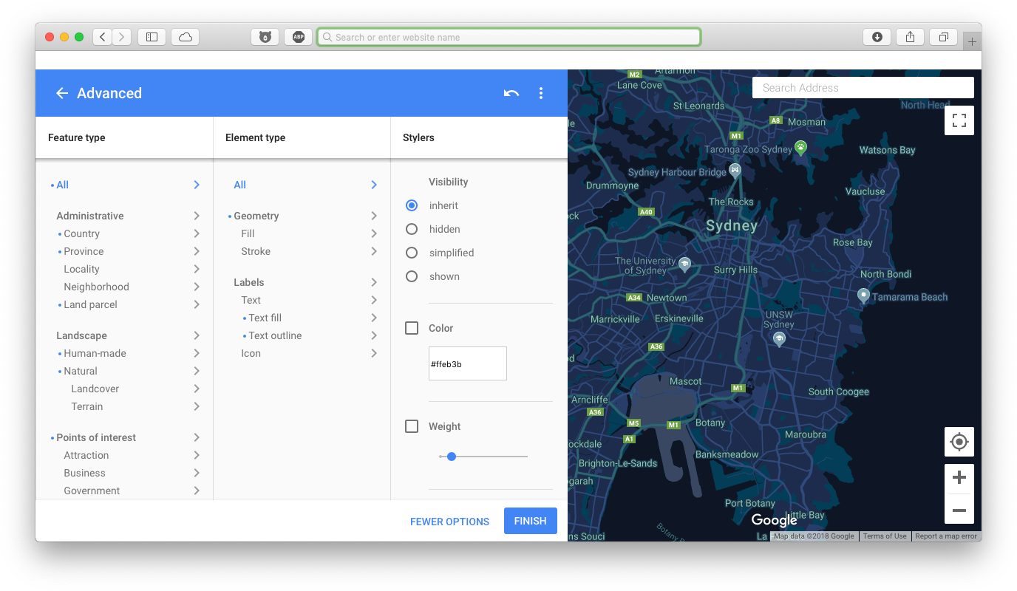
Task: Click FEWER OPTIONS button
Action: coord(449,522)
